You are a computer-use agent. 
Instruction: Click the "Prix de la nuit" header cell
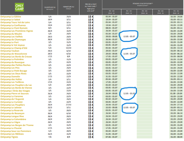91,7
